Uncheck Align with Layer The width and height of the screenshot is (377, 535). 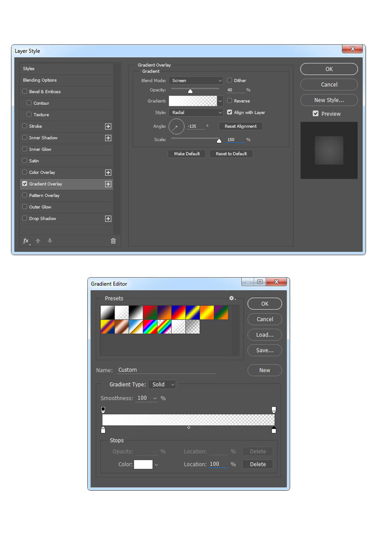tap(230, 112)
